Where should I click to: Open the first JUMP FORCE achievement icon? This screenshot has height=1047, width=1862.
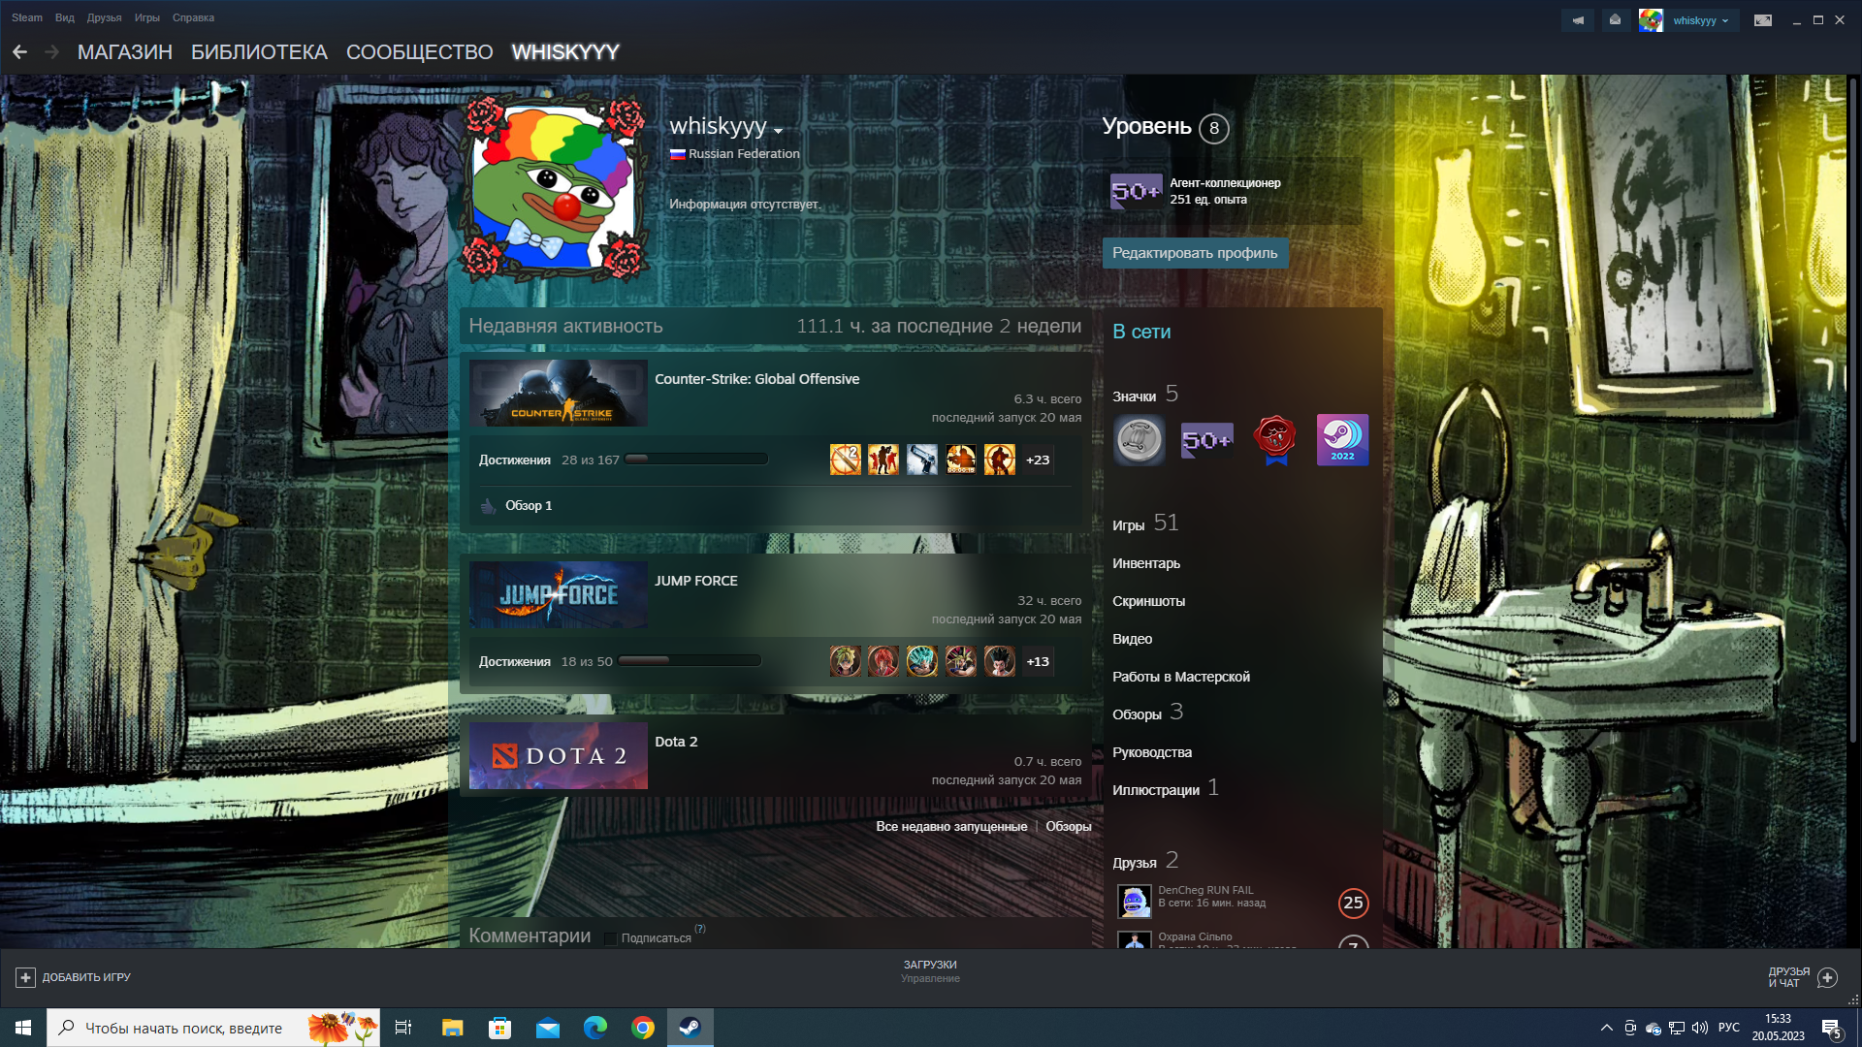(x=845, y=661)
